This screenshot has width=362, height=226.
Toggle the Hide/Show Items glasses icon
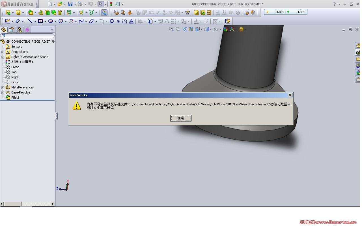pyautogui.click(x=216, y=29)
